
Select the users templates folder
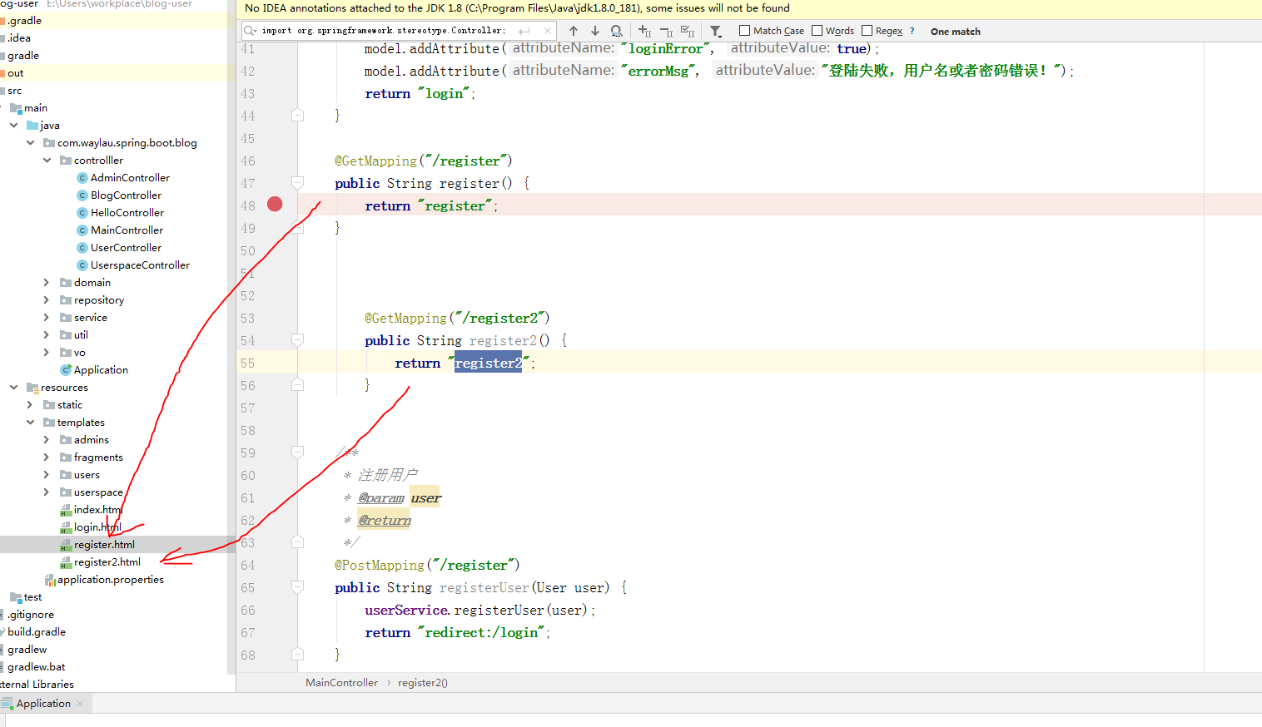pos(87,475)
